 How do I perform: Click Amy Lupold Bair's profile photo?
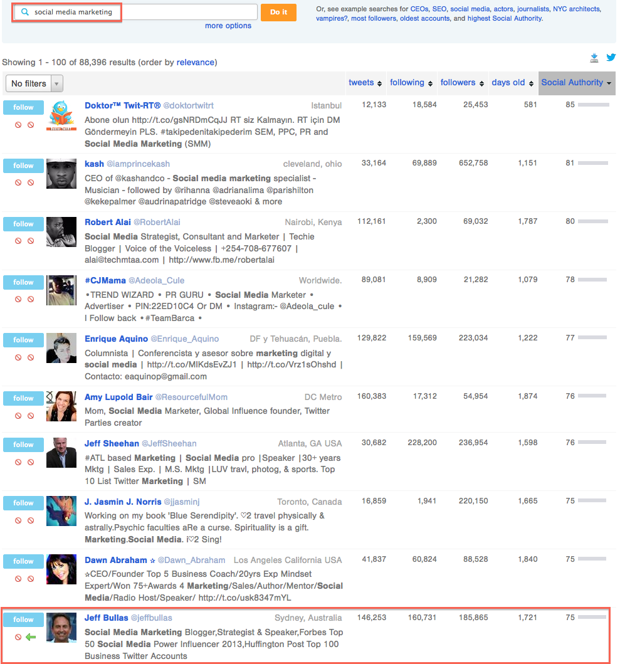click(x=61, y=406)
